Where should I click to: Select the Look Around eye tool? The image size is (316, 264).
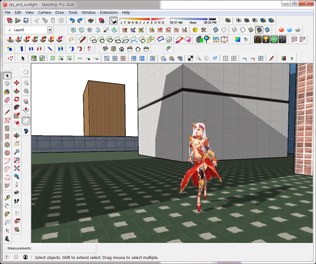click(17, 193)
